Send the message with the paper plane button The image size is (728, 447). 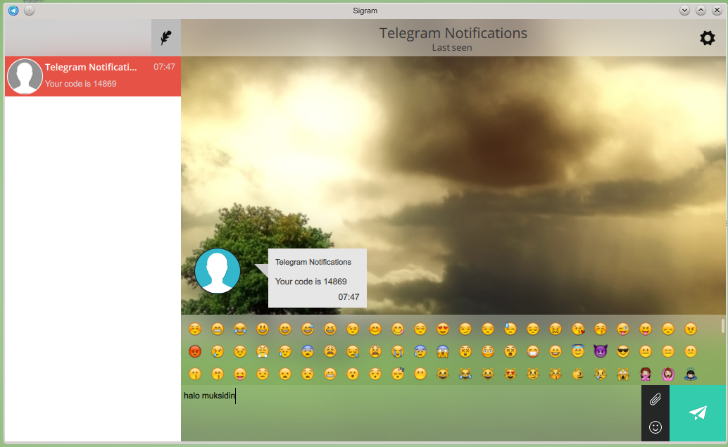click(x=698, y=413)
